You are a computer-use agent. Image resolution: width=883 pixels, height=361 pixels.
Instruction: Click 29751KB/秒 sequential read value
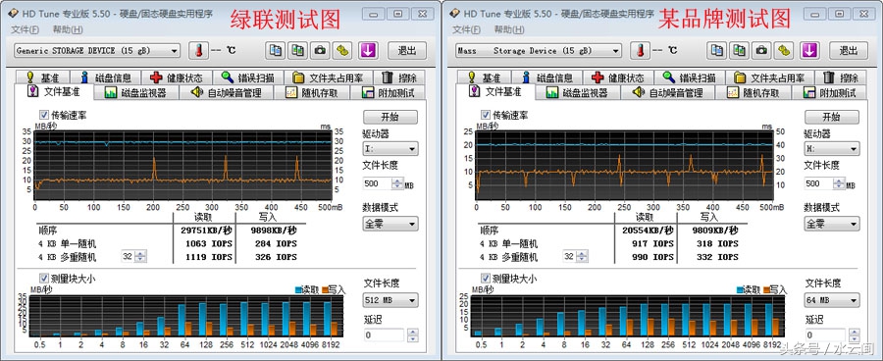(206, 230)
